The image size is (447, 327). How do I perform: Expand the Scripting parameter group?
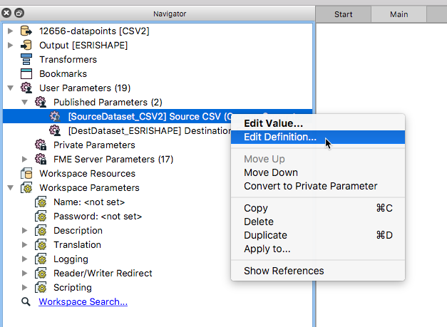click(x=25, y=287)
